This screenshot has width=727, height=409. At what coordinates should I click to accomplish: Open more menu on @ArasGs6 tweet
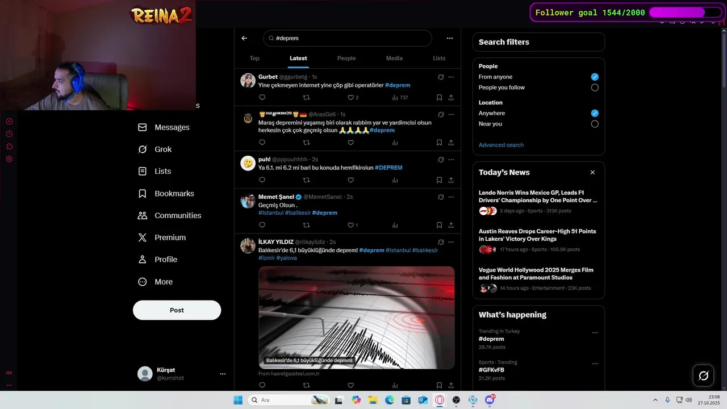(451, 114)
